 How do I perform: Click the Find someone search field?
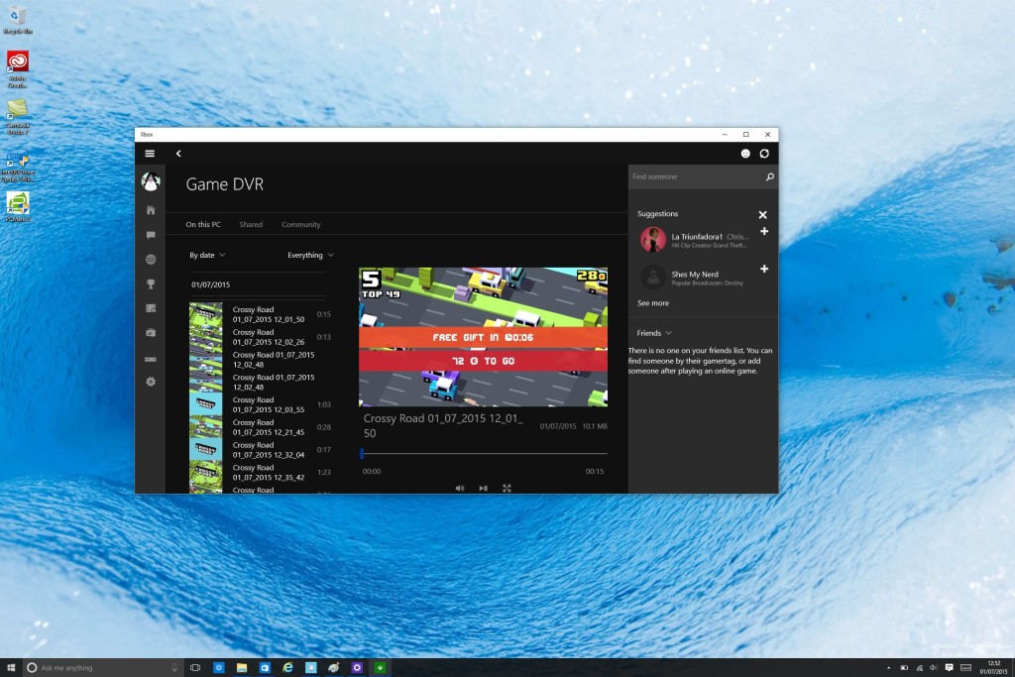click(697, 176)
